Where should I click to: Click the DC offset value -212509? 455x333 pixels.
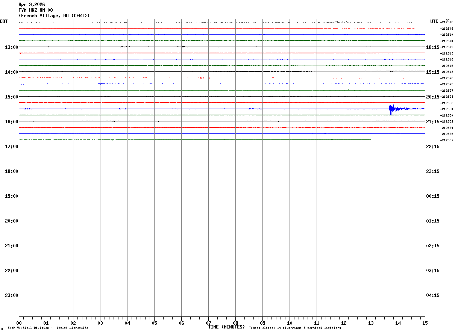447,29
